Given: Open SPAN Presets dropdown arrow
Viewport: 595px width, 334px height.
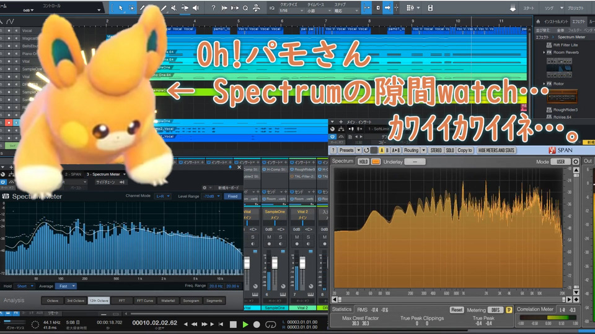Looking at the screenshot, I should tap(359, 150).
